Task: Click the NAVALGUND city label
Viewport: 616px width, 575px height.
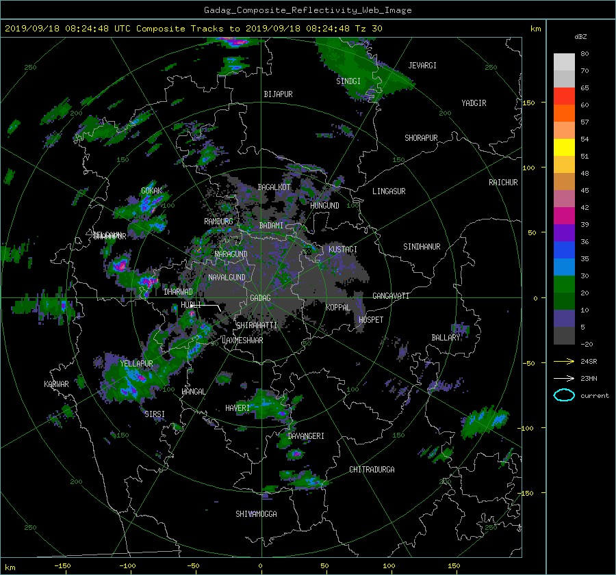Action: tap(227, 278)
